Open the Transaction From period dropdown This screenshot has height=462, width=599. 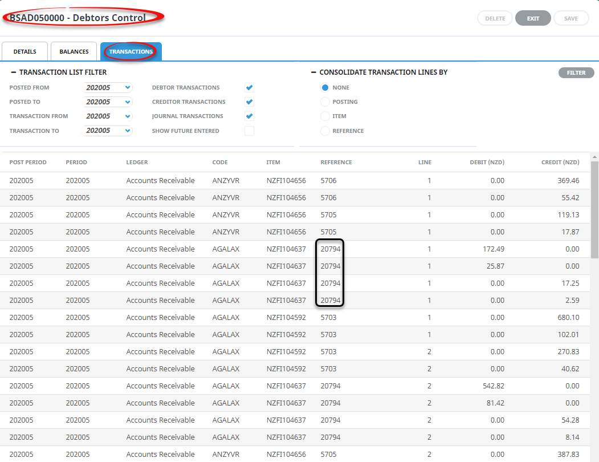107,116
